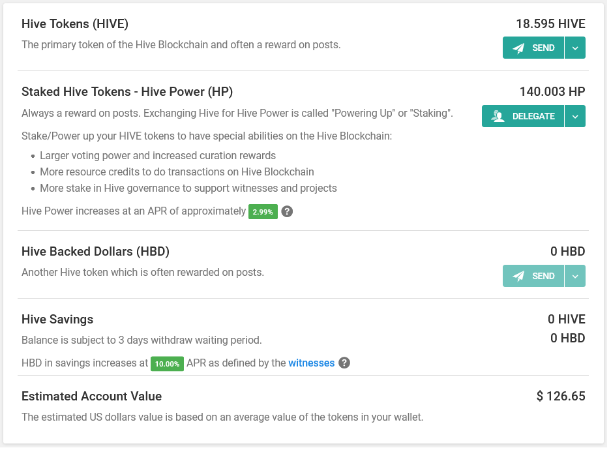The image size is (611, 450).
Task: Select the 140.003 HP balance
Action: pos(552,92)
